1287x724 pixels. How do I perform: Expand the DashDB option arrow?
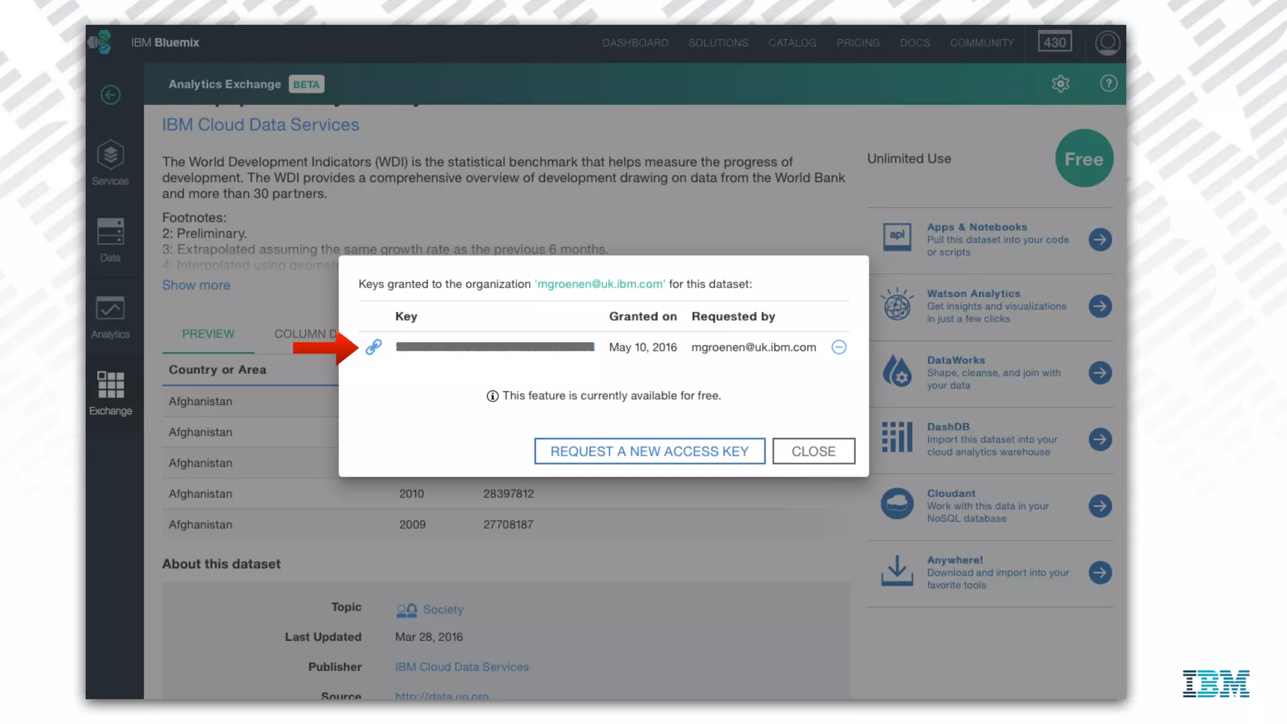click(1100, 439)
